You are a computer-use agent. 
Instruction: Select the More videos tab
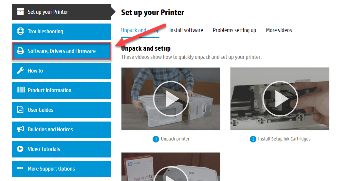[x=279, y=30]
